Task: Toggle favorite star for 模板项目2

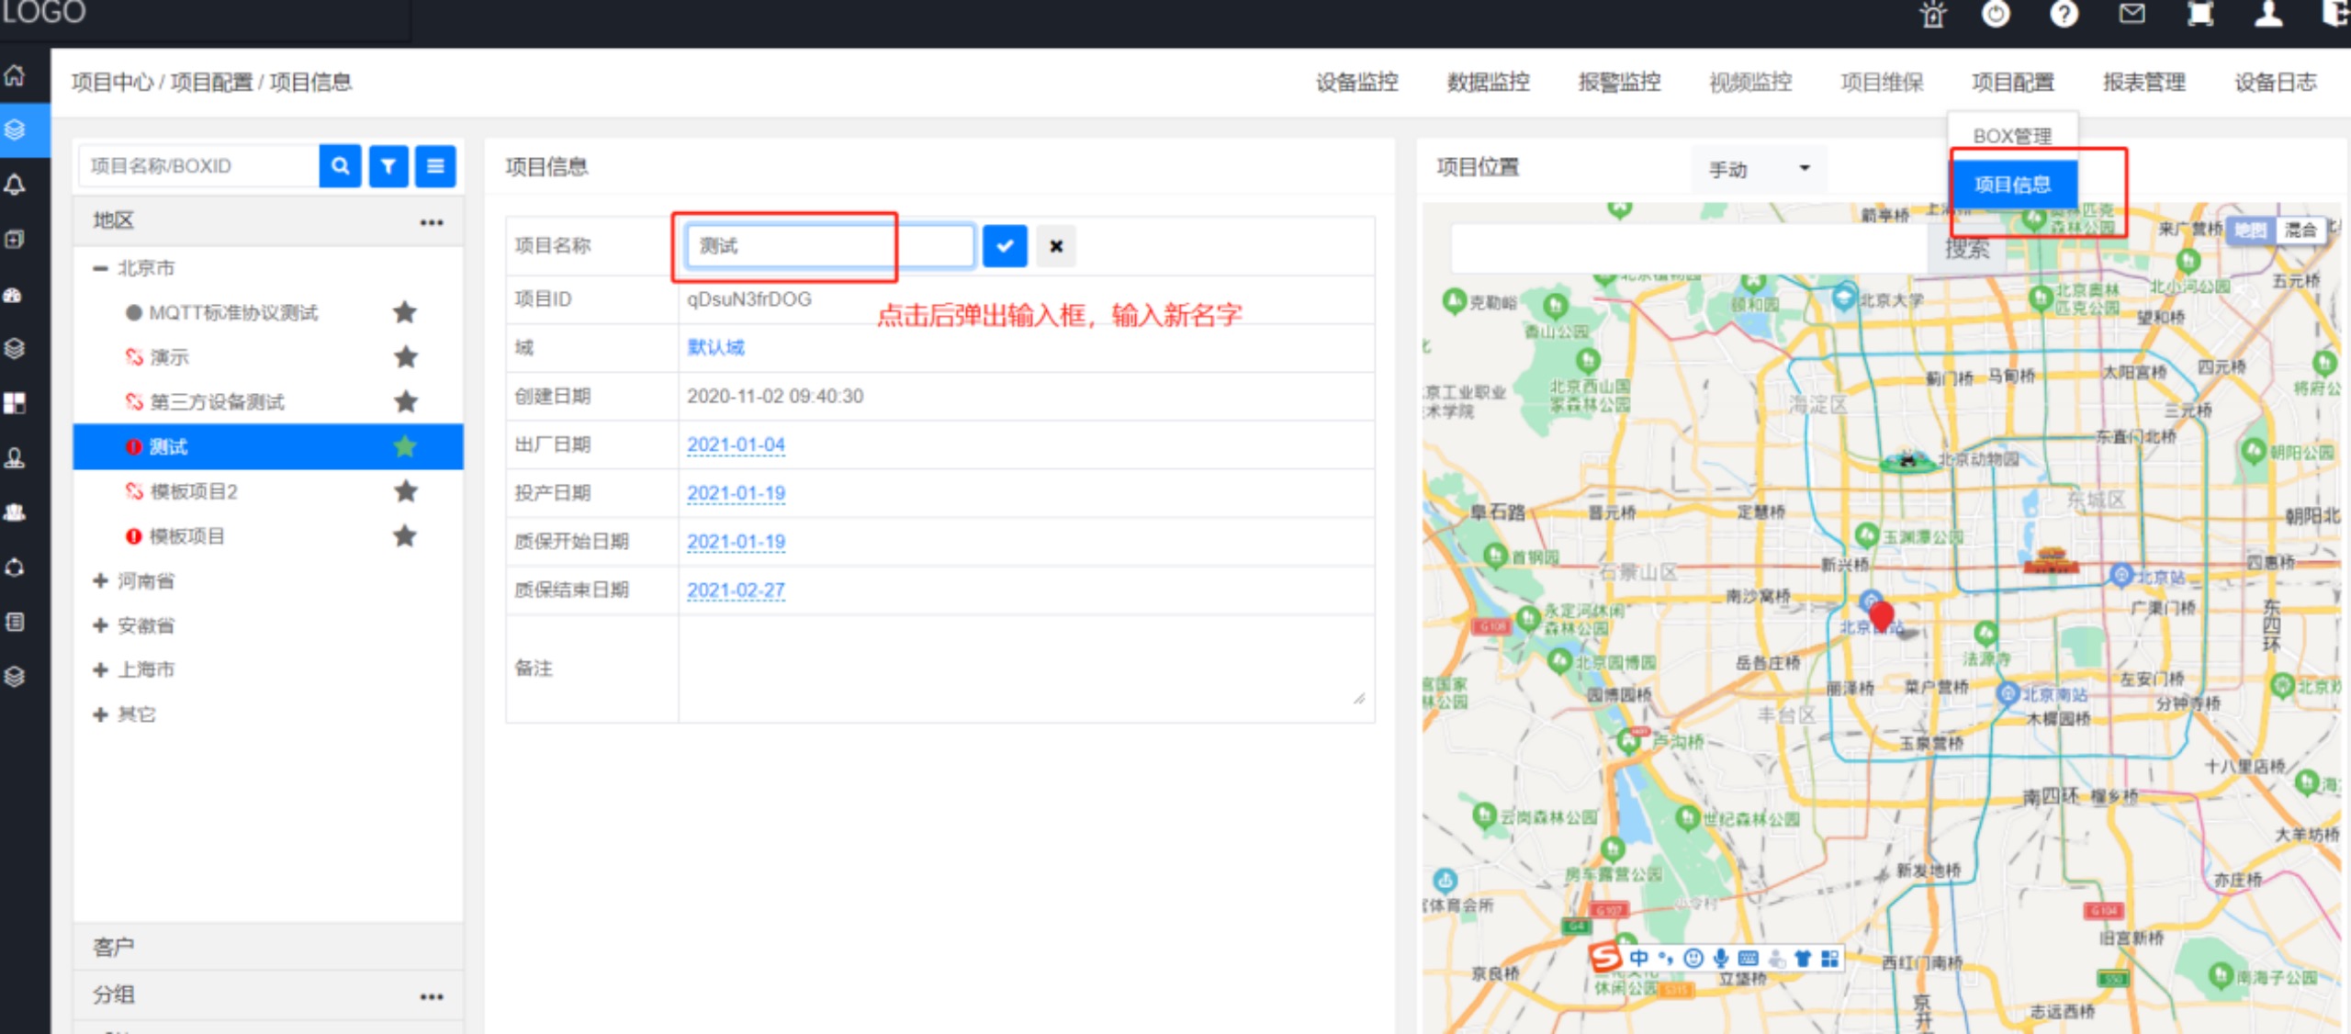Action: [405, 491]
